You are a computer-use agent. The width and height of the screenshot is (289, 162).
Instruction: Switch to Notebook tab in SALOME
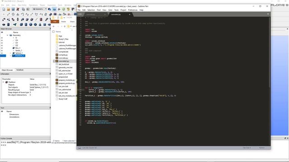coord(20,70)
